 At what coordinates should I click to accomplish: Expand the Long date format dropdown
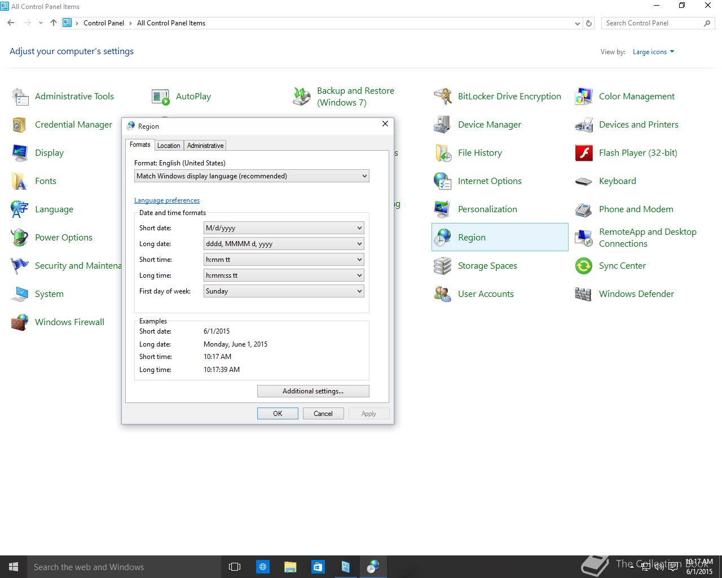tap(284, 244)
